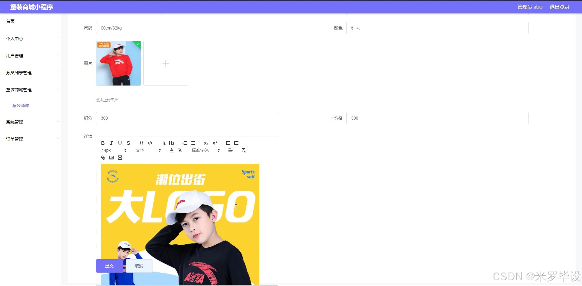
Task: Create an ordered numbered list
Action: (185, 143)
